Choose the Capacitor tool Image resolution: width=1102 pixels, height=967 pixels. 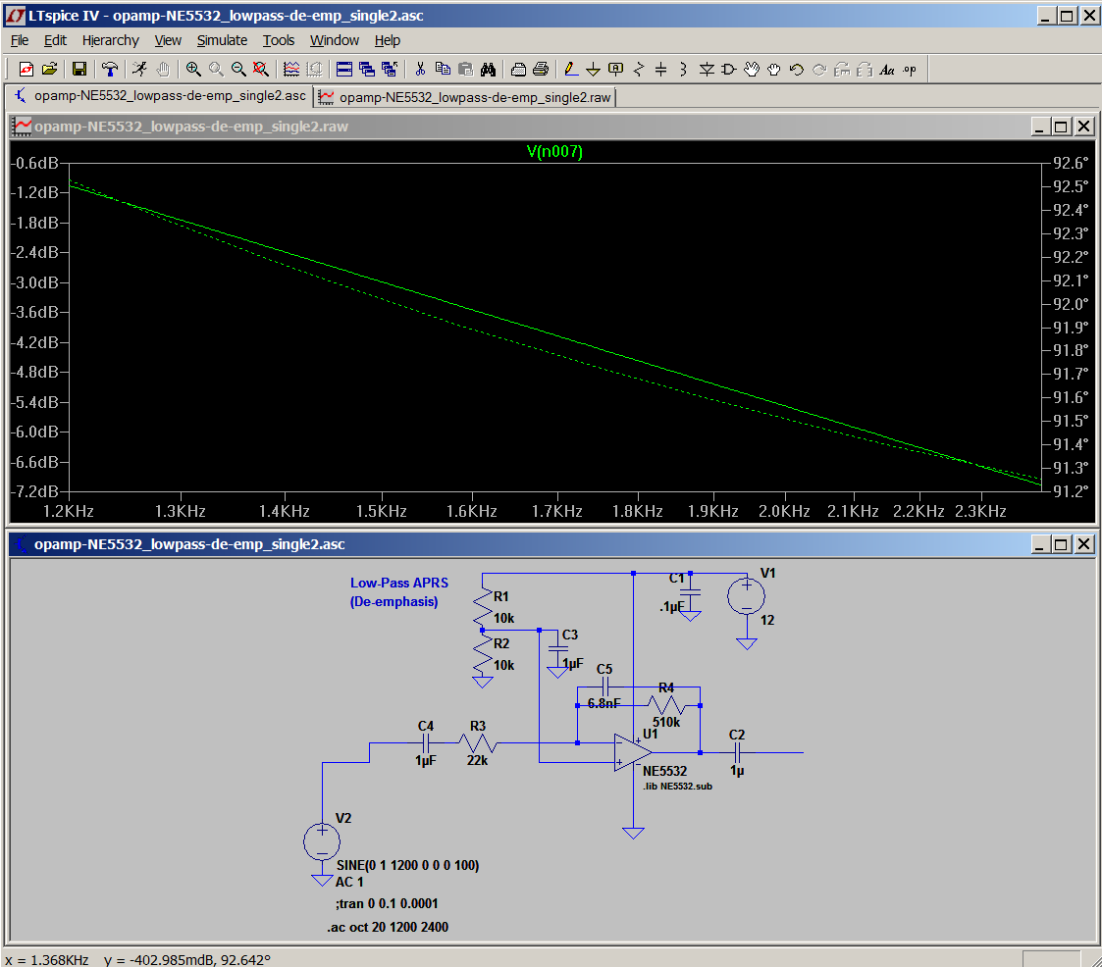[x=660, y=69]
